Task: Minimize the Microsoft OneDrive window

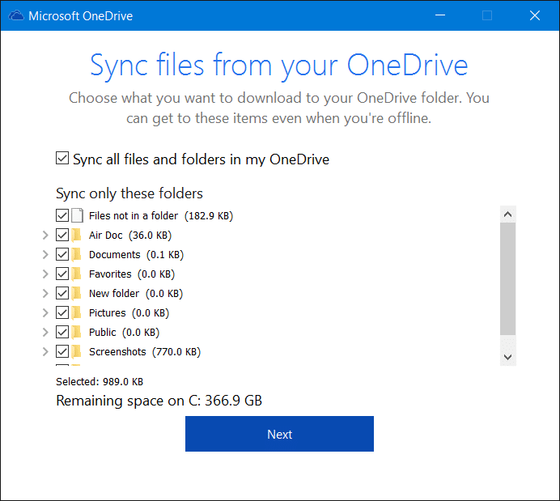Action: (440, 15)
